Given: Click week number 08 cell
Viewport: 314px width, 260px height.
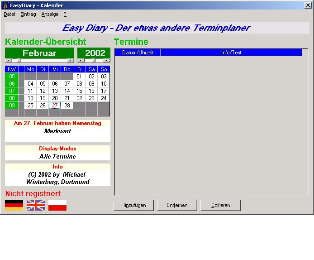Looking at the screenshot, I should [x=12, y=98].
